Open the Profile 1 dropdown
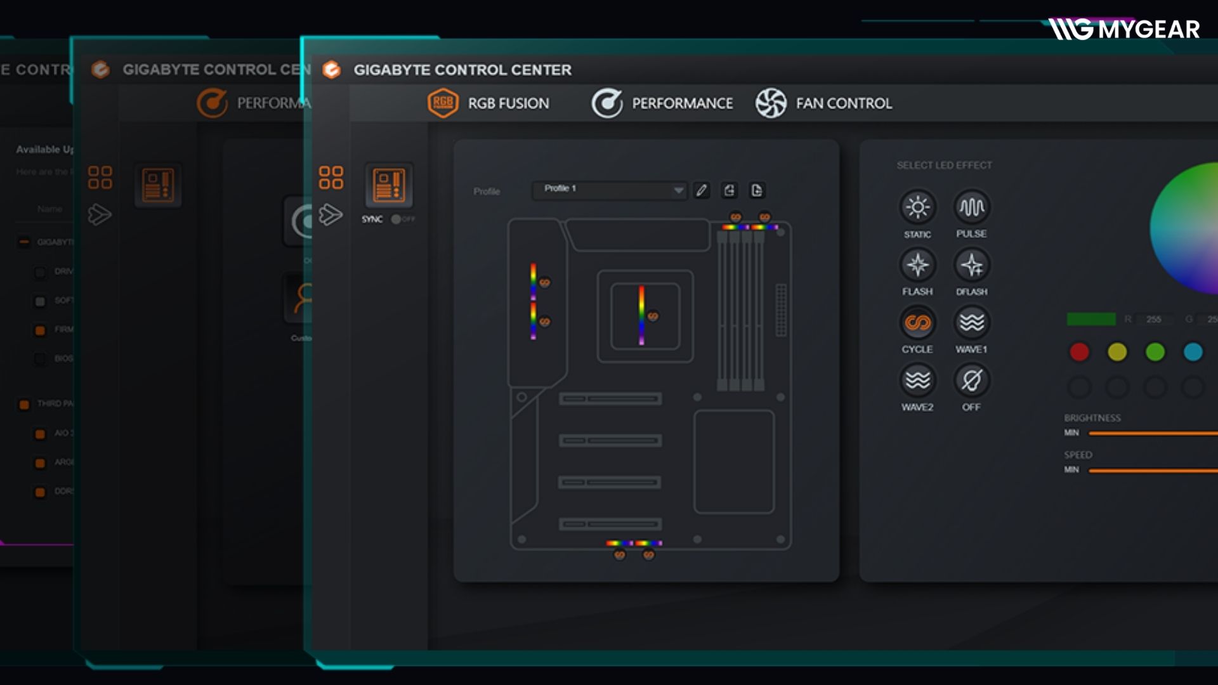 click(609, 190)
